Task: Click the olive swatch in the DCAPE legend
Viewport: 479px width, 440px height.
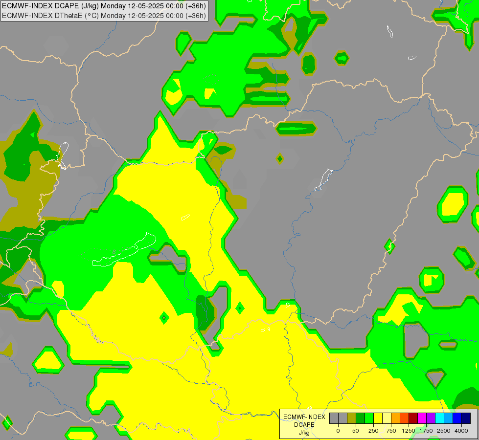Action: pyautogui.click(x=352, y=418)
